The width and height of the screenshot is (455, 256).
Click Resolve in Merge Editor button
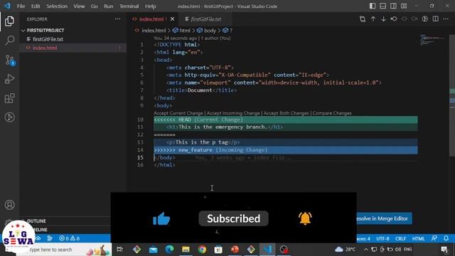(x=384, y=218)
